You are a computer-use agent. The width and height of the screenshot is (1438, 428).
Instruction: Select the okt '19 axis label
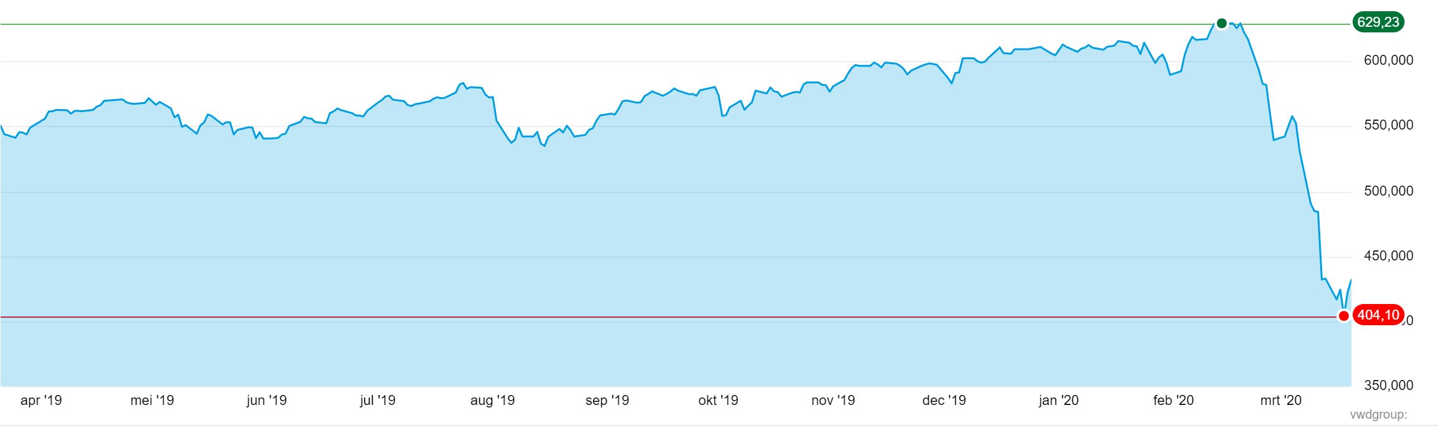pos(718,401)
